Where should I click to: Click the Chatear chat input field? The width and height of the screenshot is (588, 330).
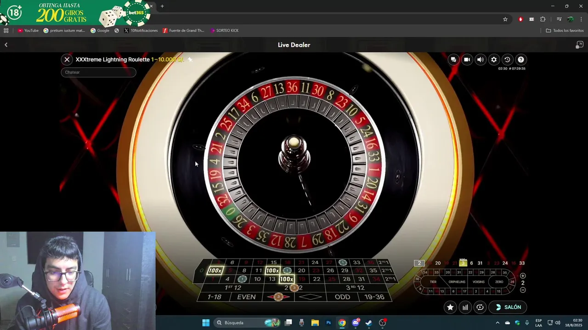point(98,72)
